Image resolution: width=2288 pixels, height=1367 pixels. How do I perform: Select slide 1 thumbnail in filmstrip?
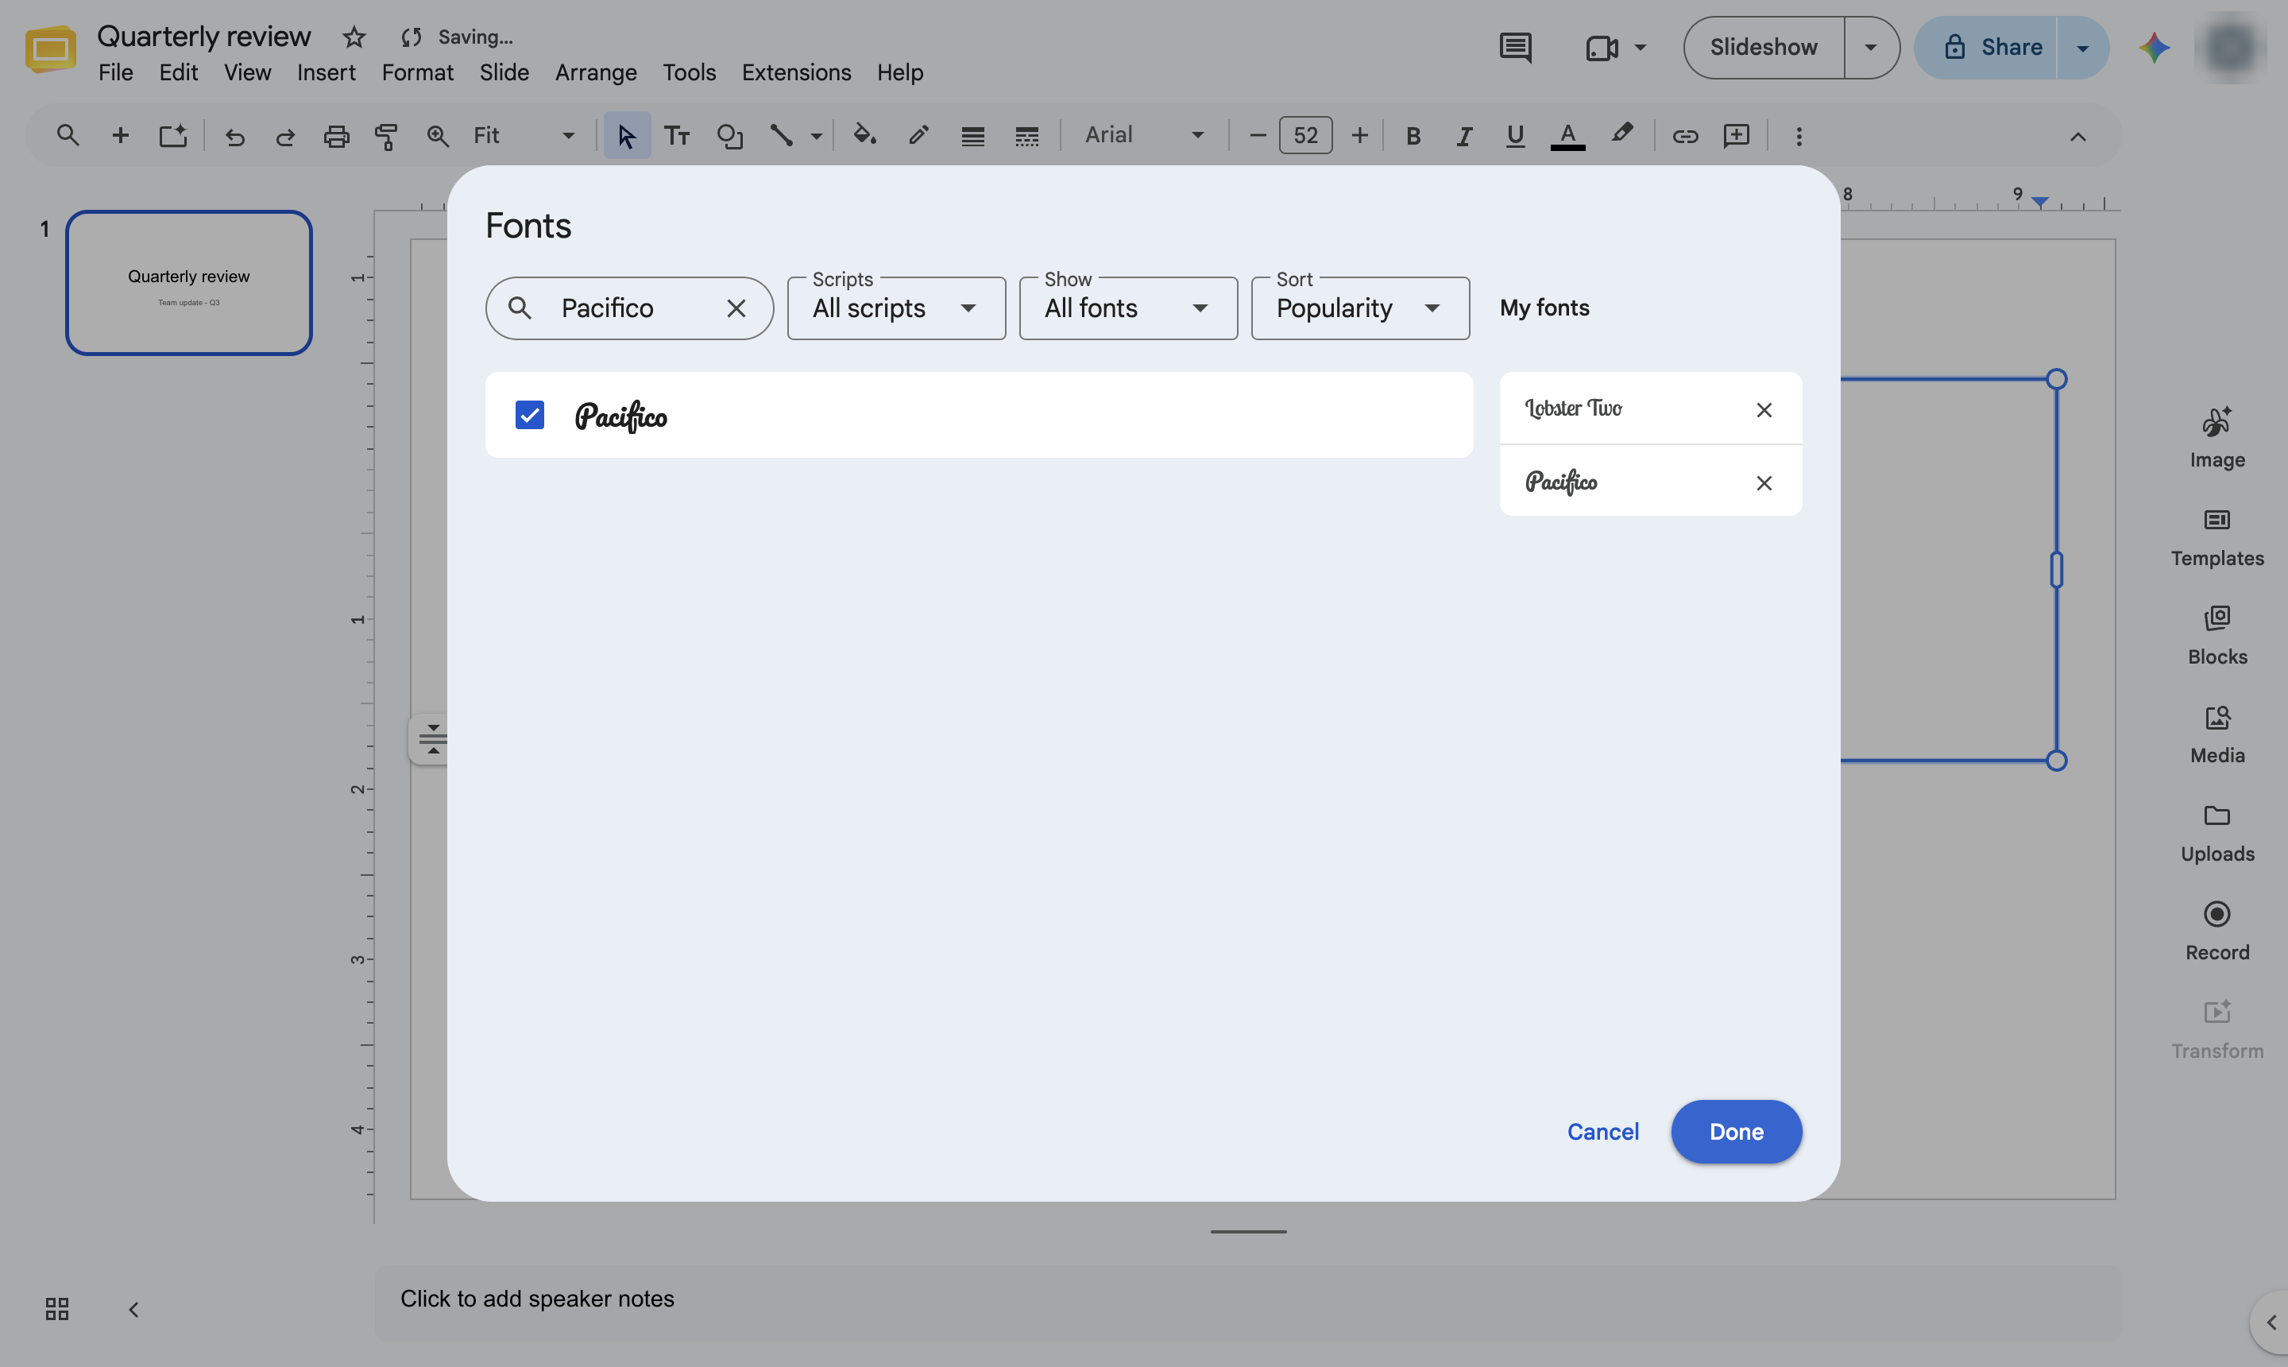(189, 283)
